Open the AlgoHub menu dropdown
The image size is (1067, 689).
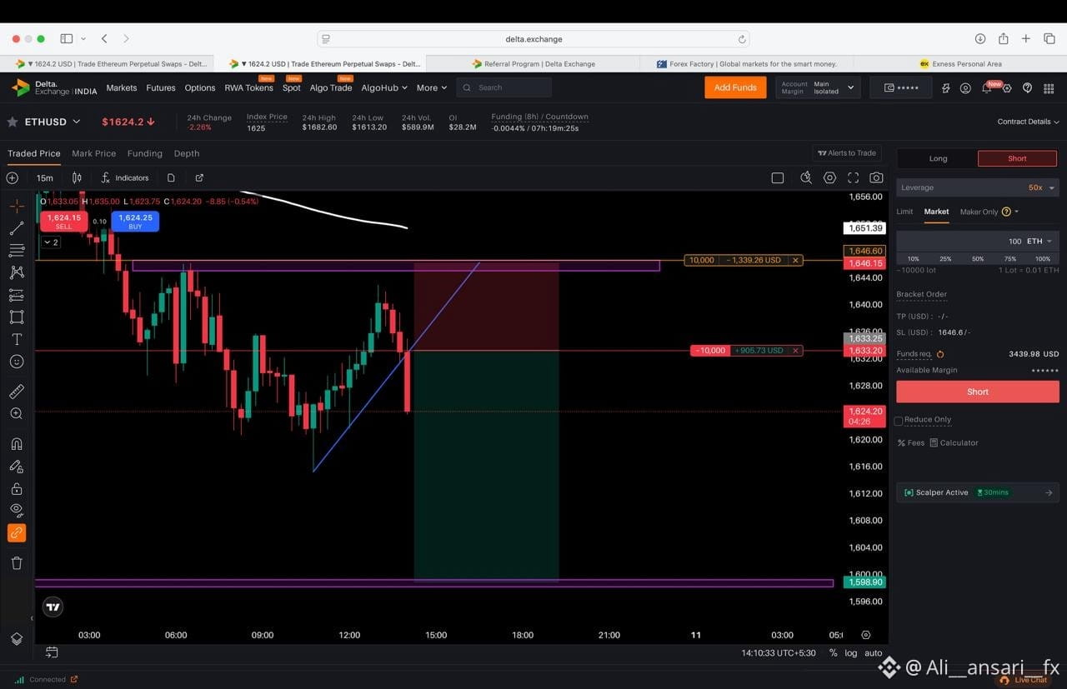pyautogui.click(x=384, y=87)
